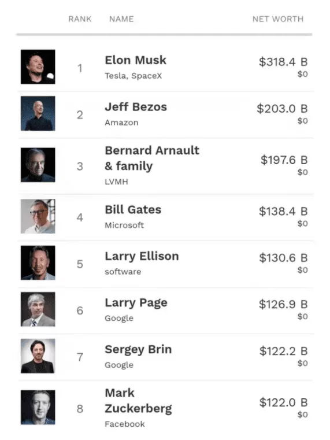
Task: Select the Larry Ellison name link
Action: click(142, 257)
